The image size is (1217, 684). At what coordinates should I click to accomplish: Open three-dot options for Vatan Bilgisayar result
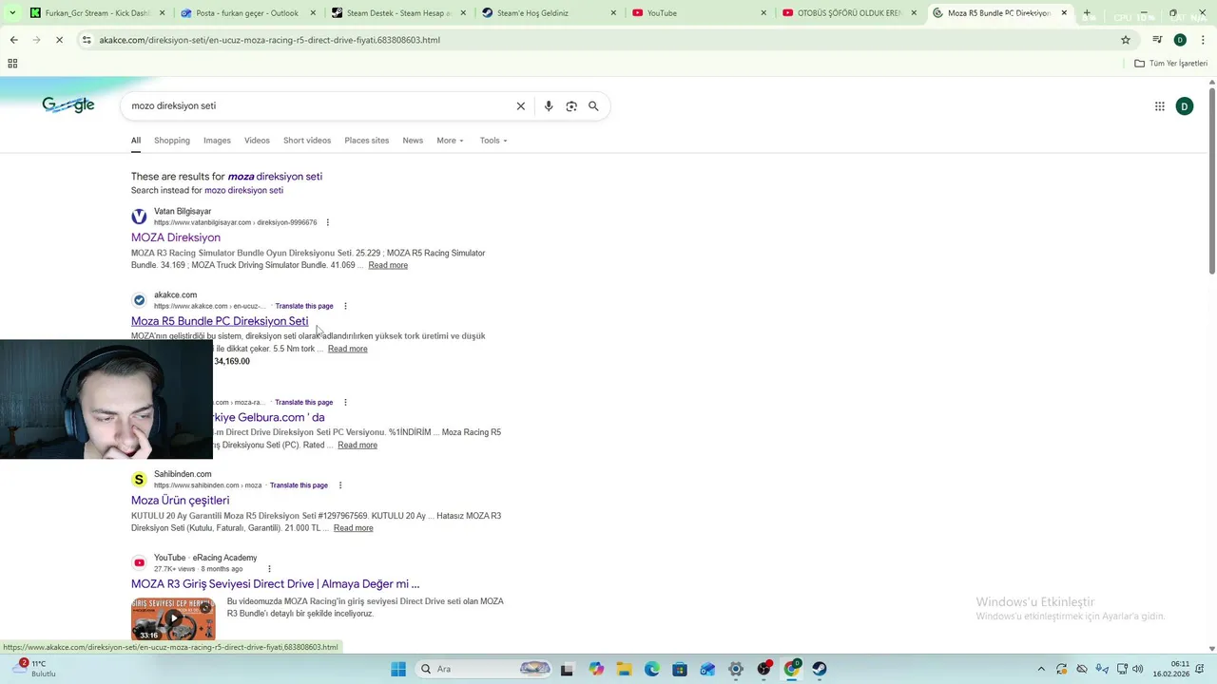[328, 222]
